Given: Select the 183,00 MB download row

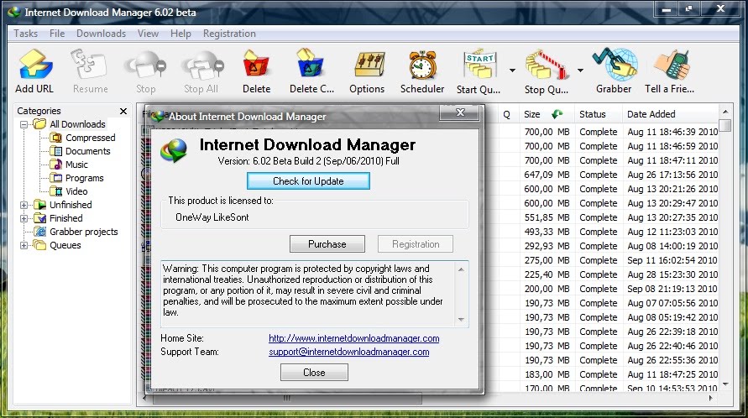Looking at the screenshot, I should coord(607,374).
